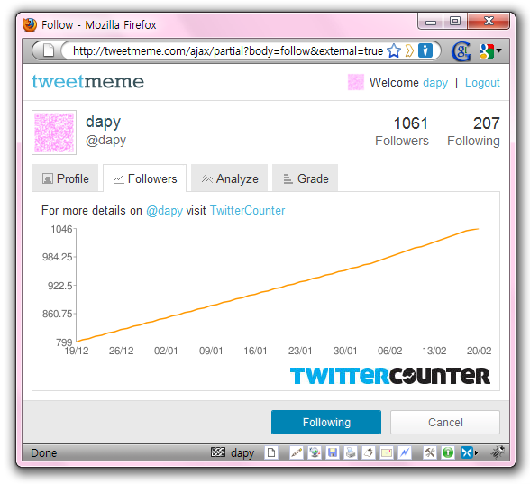Click the 922.5 y-axis label
The height and width of the screenshot is (484, 530).
tap(59, 286)
